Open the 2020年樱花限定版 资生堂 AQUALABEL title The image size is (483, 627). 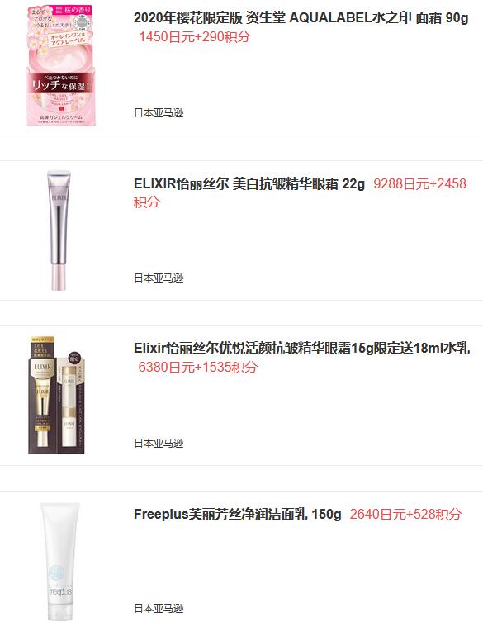[x=301, y=18]
